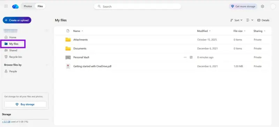Open the settings gear icon
Image resolution: width=279 pixels, height=127 pixels.
point(263,6)
